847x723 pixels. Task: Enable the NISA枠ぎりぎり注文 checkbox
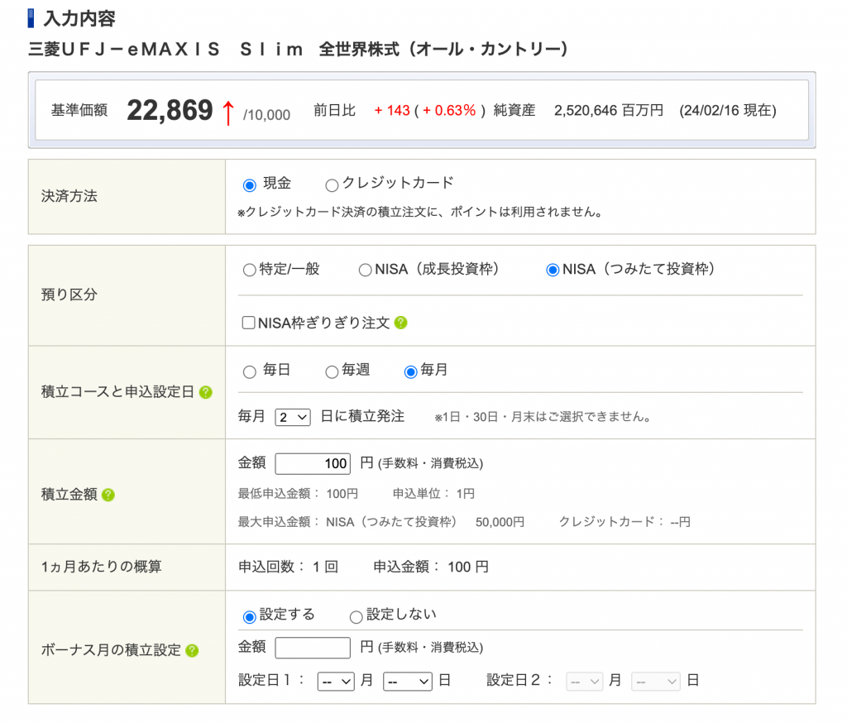pos(248,323)
